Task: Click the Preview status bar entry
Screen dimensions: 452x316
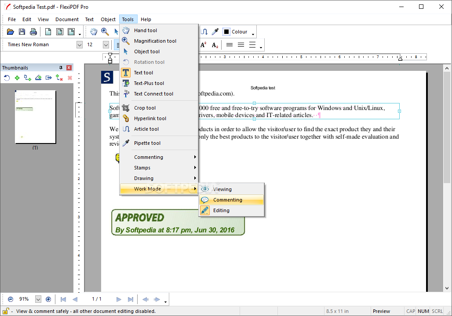Action: click(381, 311)
